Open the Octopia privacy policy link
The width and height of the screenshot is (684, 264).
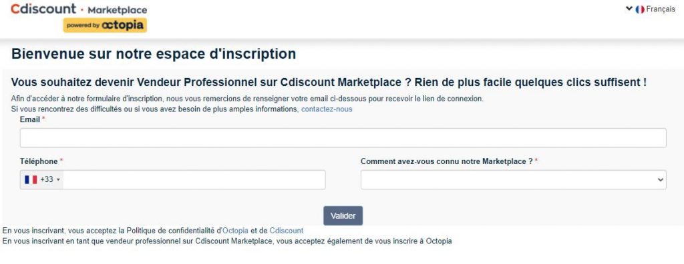tap(236, 231)
